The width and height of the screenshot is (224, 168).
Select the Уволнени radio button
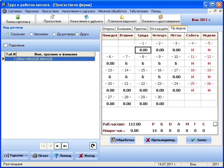point(31,34)
